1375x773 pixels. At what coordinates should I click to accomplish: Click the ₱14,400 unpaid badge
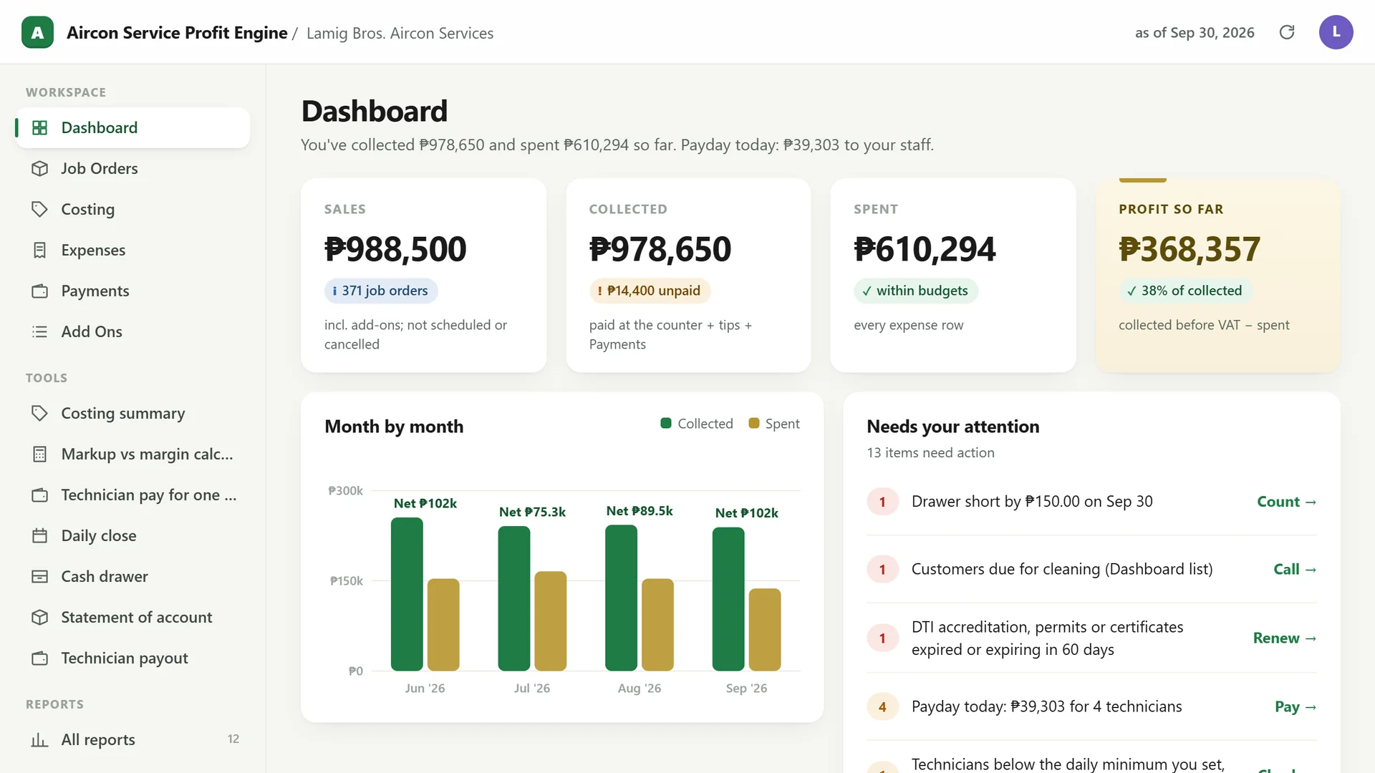[650, 291]
